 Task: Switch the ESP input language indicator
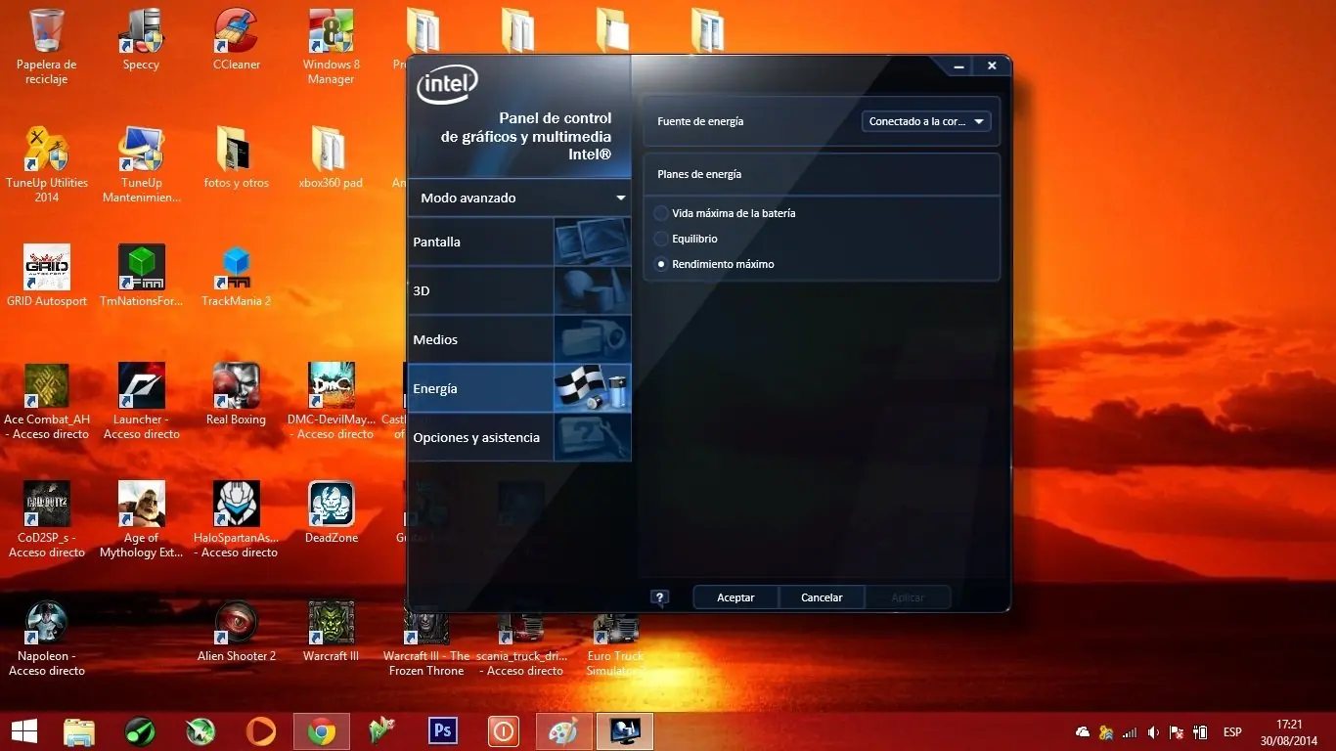pyautogui.click(x=1232, y=732)
